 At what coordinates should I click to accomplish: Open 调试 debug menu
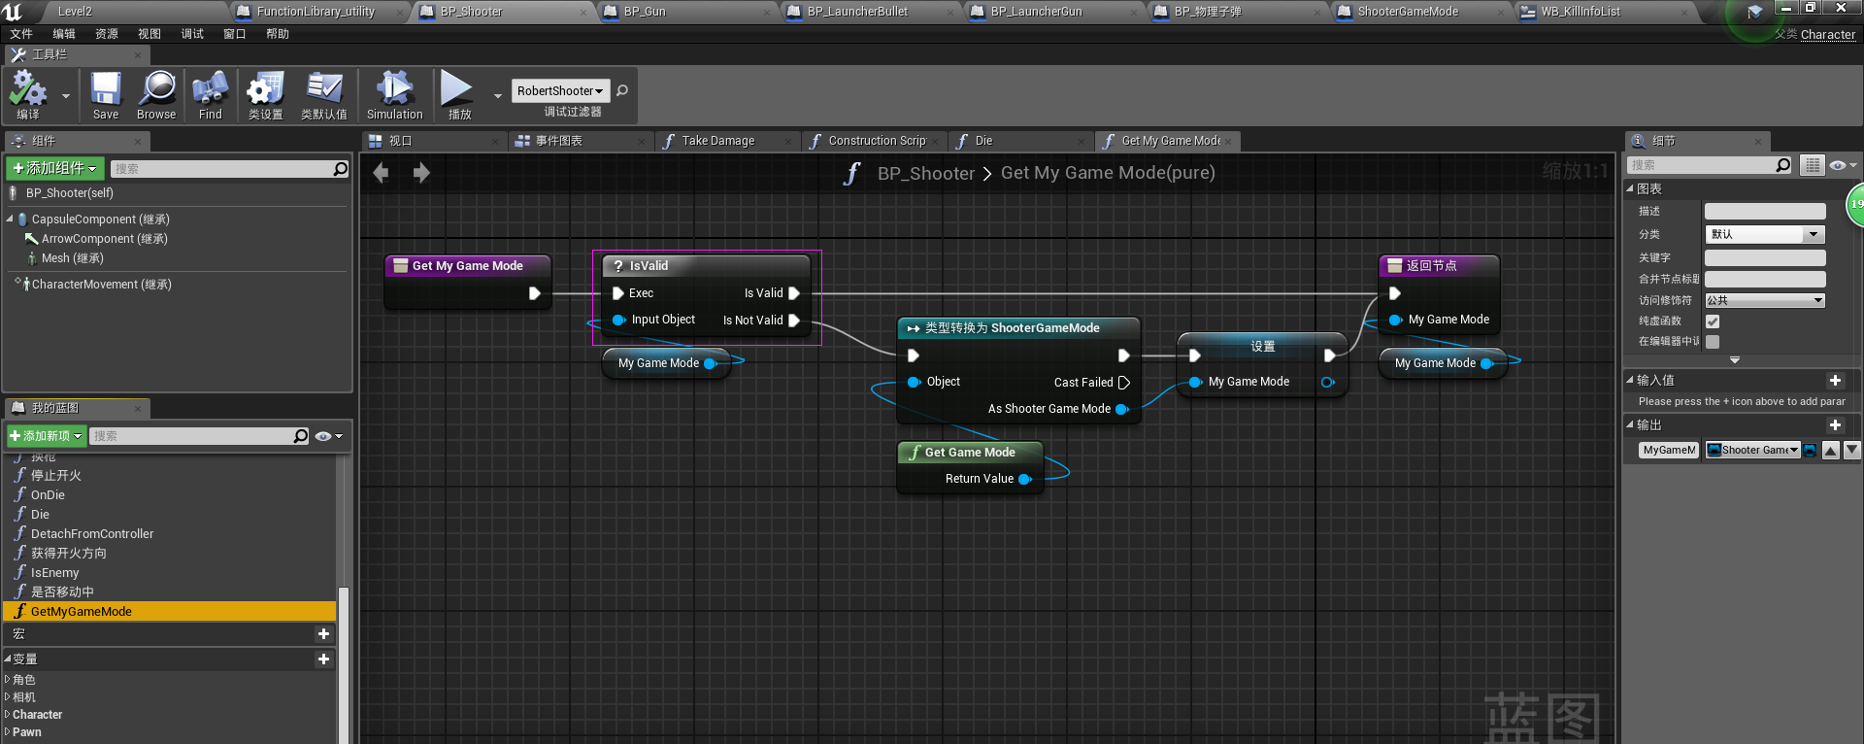tap(192, 34)
